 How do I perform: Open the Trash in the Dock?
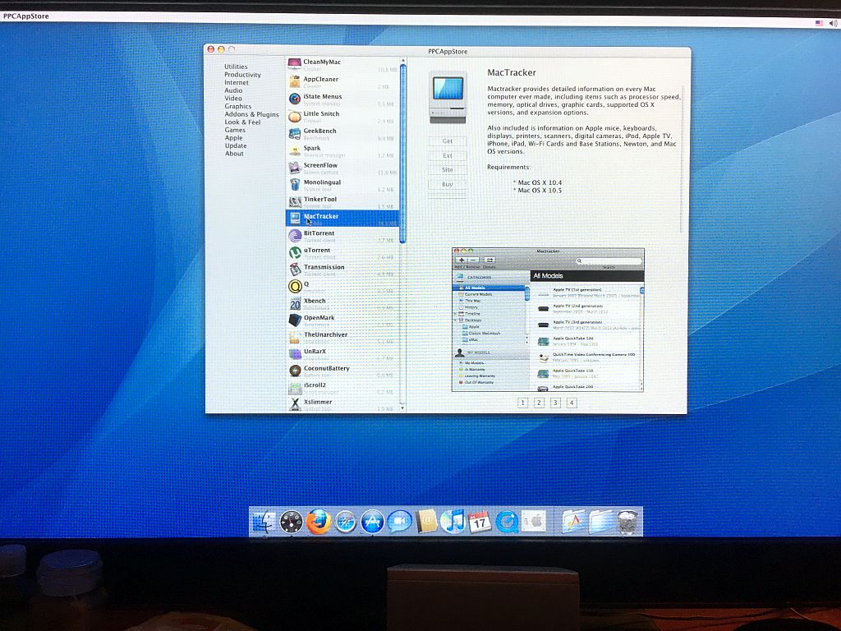[x=628, y=522]
